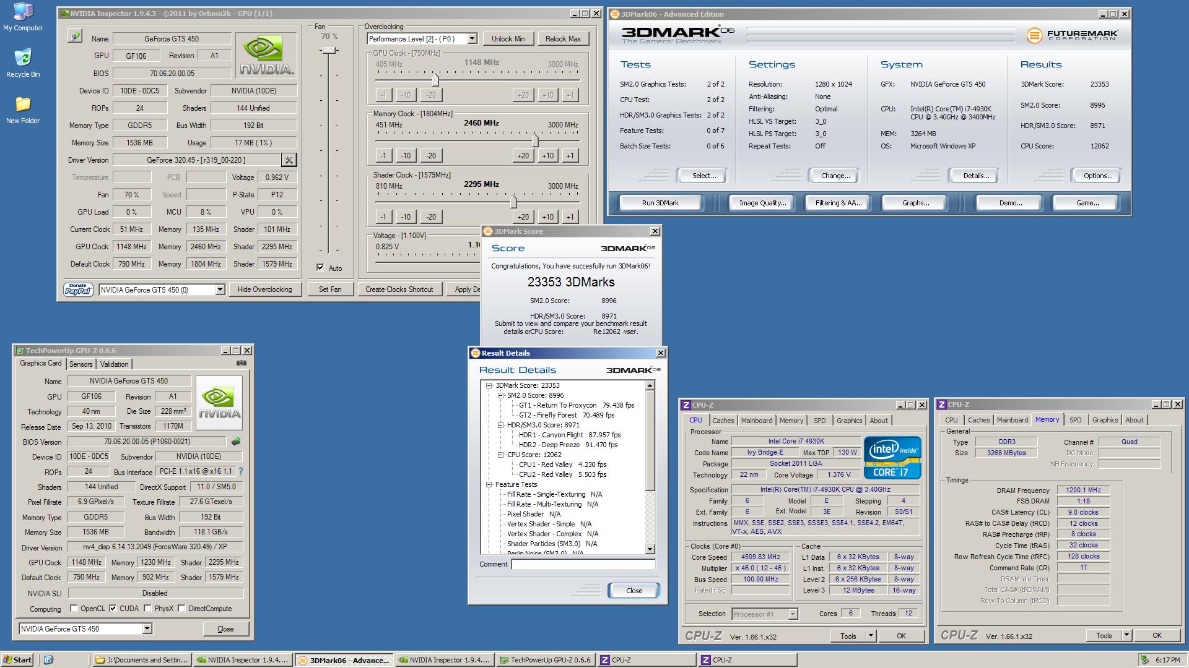Click the GPU-Z BIOS save icon
This screenshot has width=1189, height=668.
tap(236, 442)
